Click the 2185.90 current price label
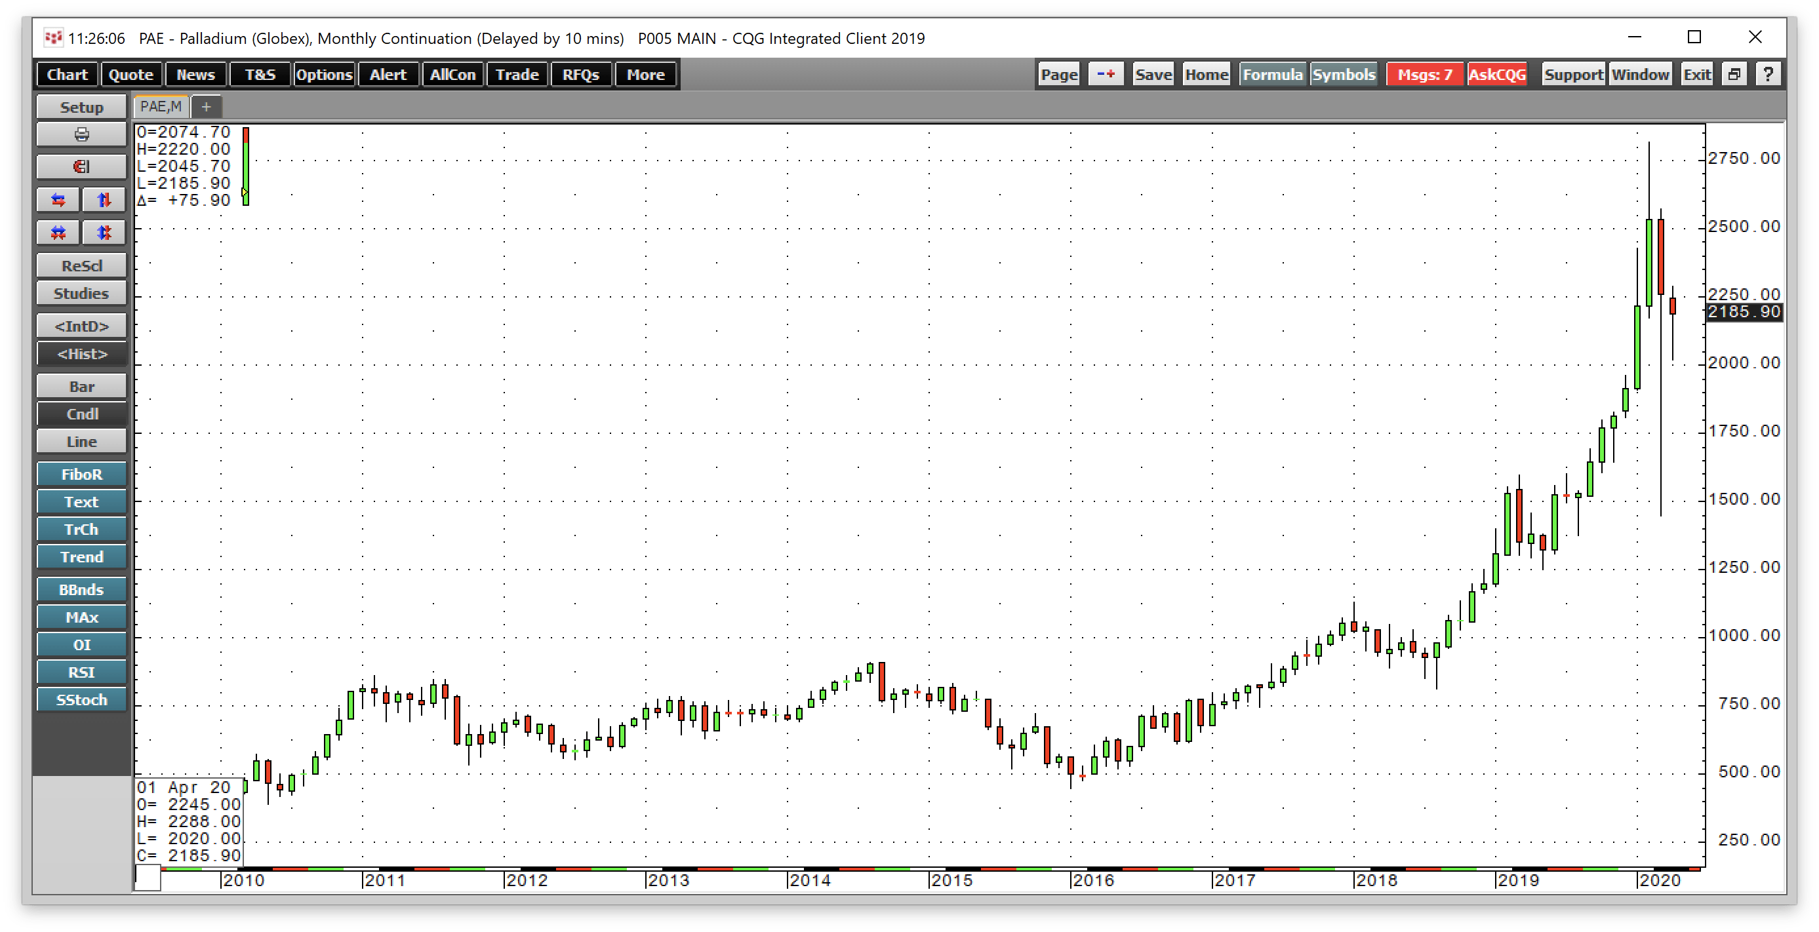 click(x=1744, y=311)
